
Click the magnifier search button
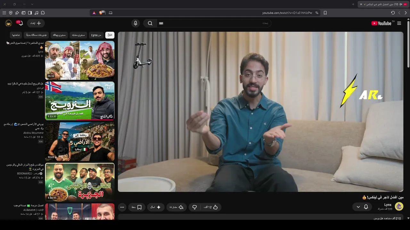[x=150, y=23]
